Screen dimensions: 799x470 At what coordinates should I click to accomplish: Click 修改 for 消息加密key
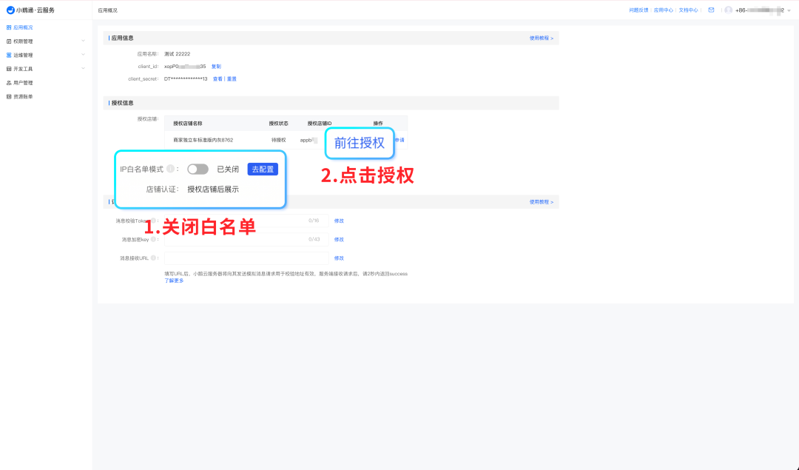pyautogui.click(x=339, y=239)
